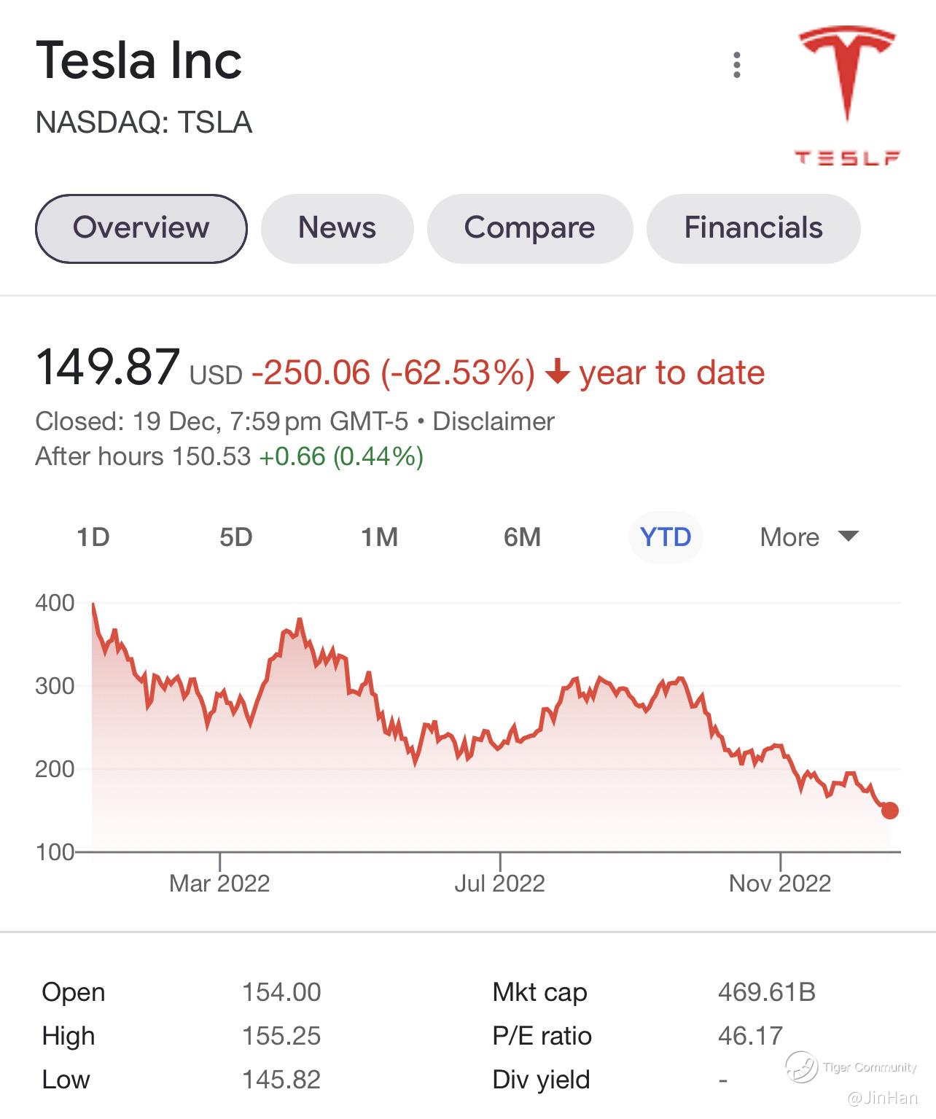Screen dimensions: 936x1119
Task: Select the YTD time range
Action: coord(666,537)
